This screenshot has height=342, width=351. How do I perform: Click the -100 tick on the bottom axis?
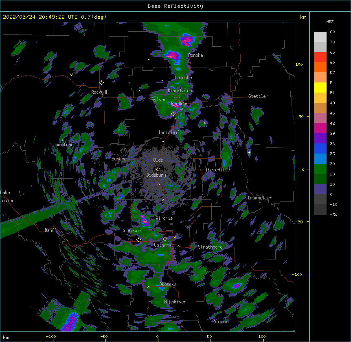[51, 336]
